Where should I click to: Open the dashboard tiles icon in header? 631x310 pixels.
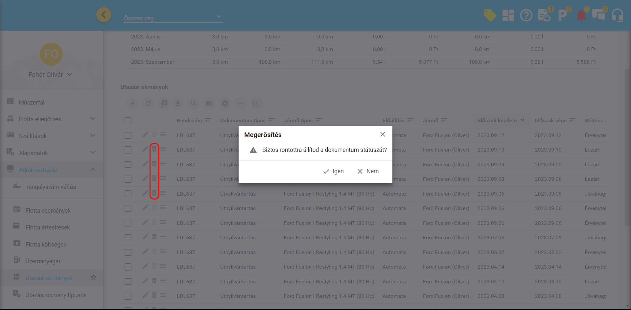(x=508, y=15)
